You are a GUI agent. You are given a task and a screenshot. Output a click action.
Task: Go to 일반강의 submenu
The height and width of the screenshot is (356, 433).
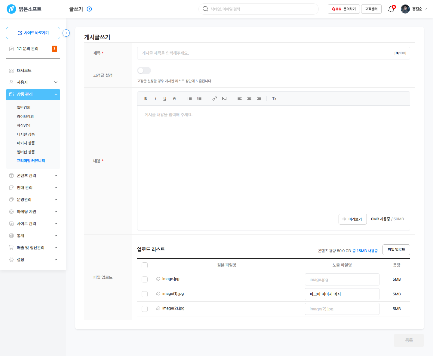point(23,107)
